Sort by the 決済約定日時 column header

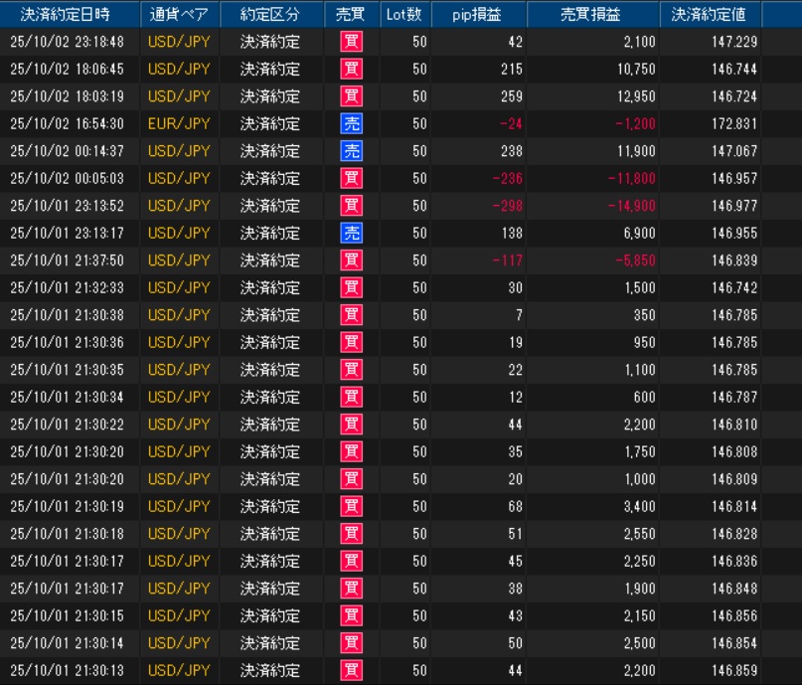(67, 15)
